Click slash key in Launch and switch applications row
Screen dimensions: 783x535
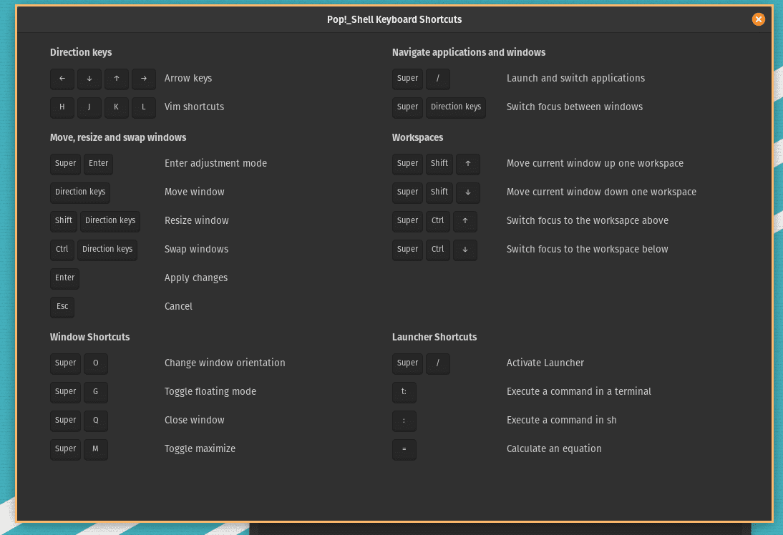(x=438, y=79)
